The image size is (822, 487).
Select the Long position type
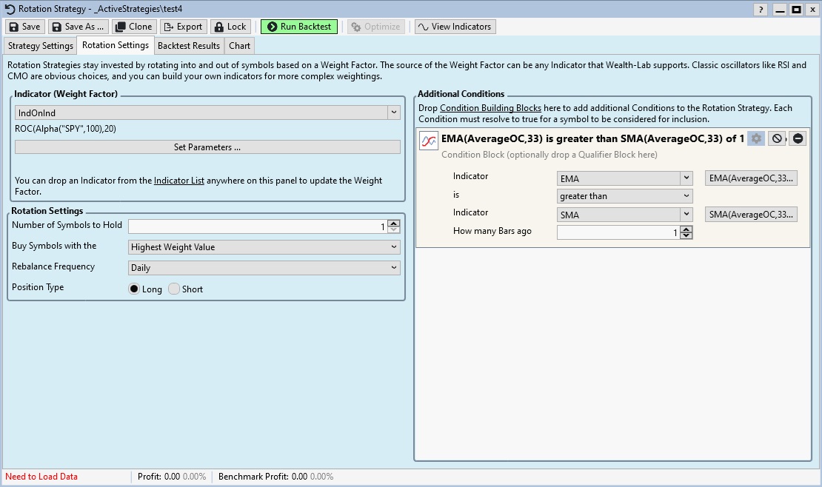tap(134, 289)
